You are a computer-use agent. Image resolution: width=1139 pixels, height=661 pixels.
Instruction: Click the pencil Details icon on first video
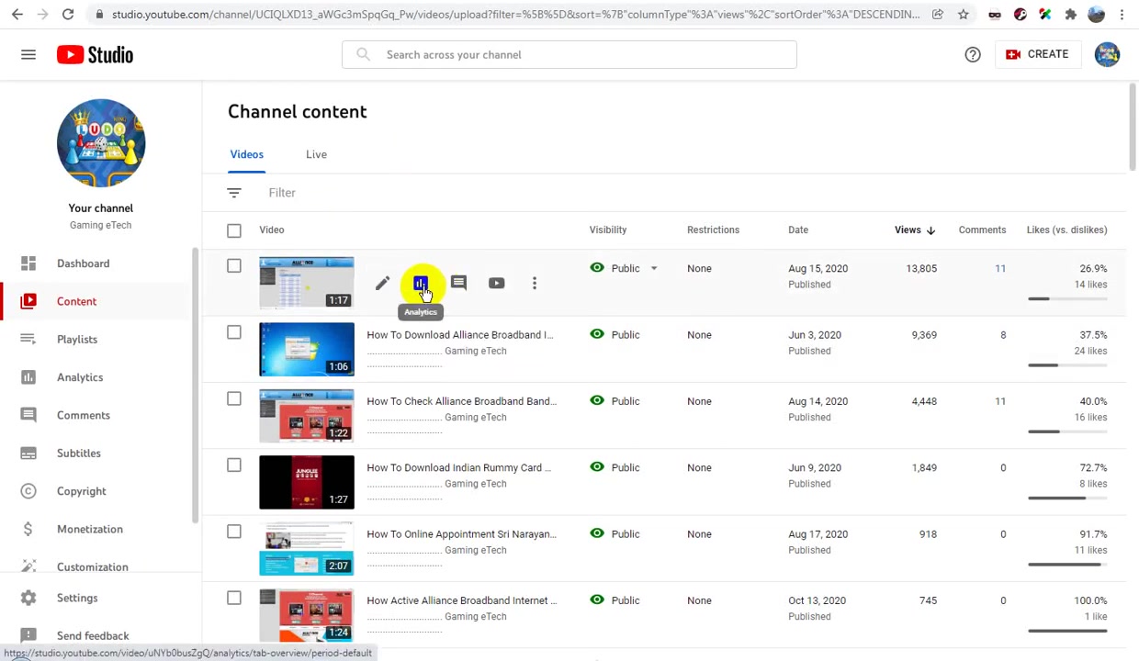click(x=382, y=284)
